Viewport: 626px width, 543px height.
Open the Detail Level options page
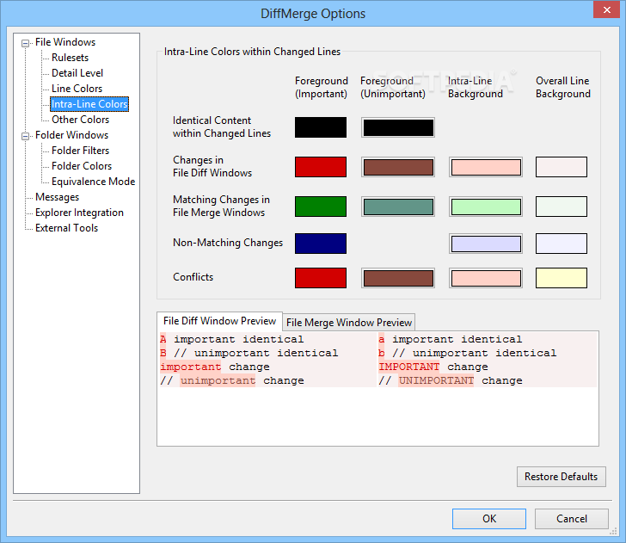pos(77,73)
